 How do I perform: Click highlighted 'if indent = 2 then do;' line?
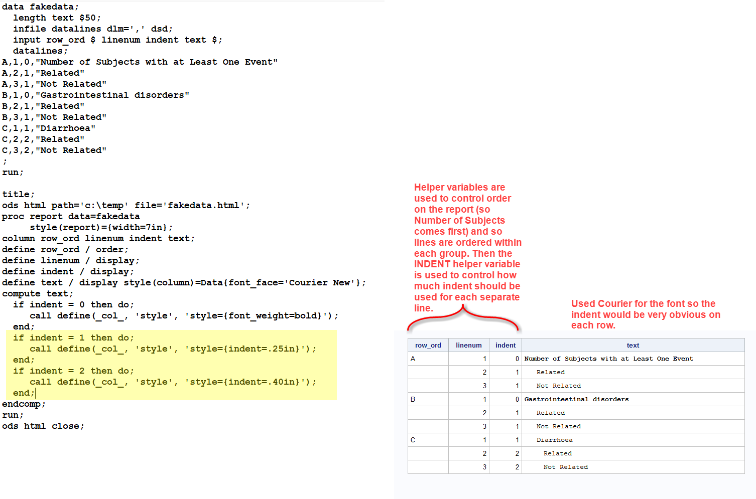(x=74, y=371)
